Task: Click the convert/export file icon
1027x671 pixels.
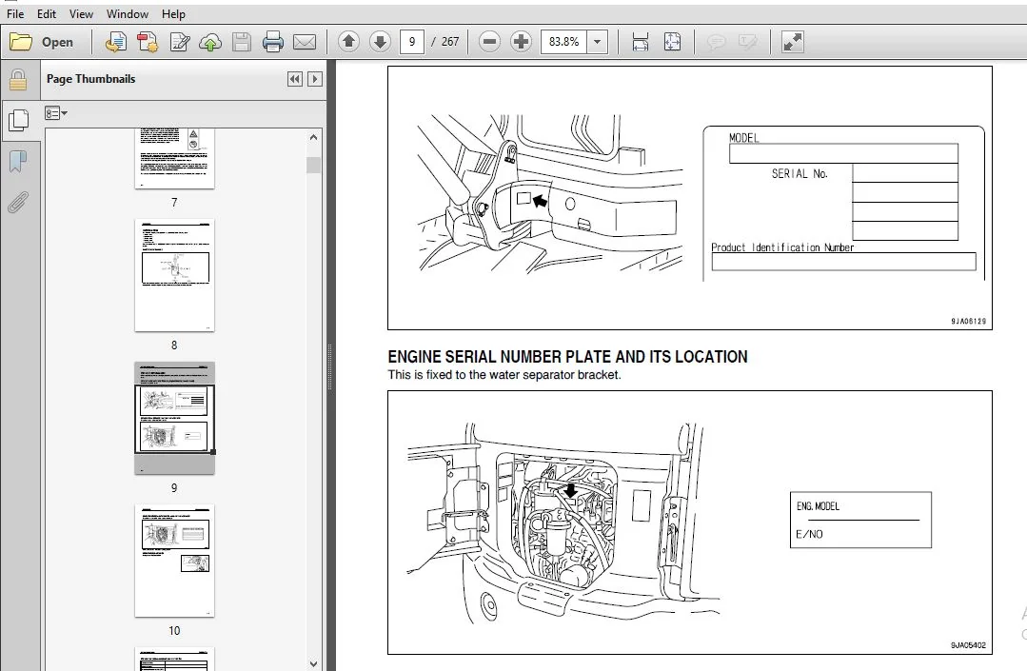Action: coord(116,42)
